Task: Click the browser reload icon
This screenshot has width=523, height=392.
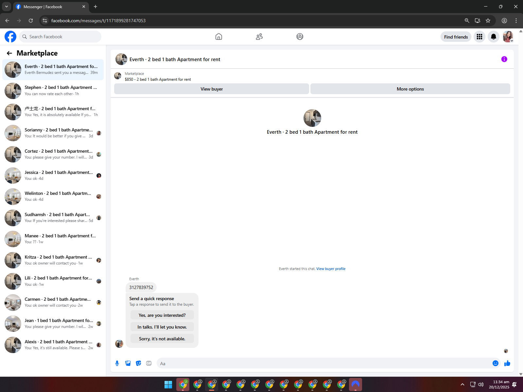Action: [x=31, y=21]
